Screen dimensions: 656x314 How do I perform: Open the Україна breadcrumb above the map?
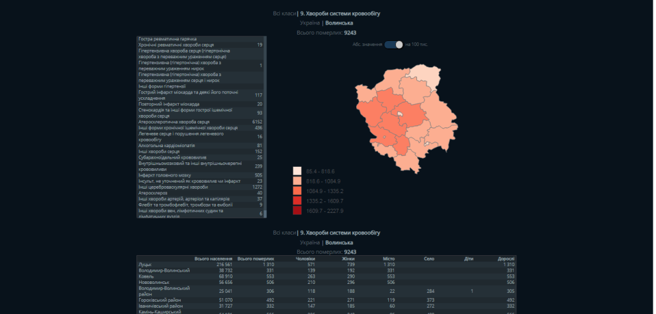coord(310,22)
